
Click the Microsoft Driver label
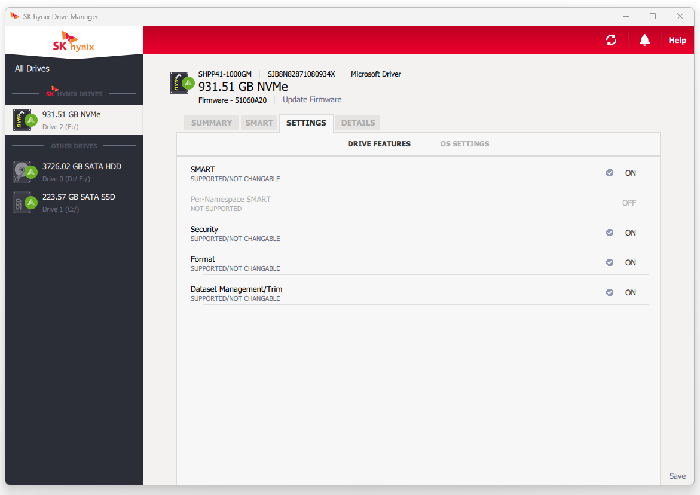[x=376, y=74]
